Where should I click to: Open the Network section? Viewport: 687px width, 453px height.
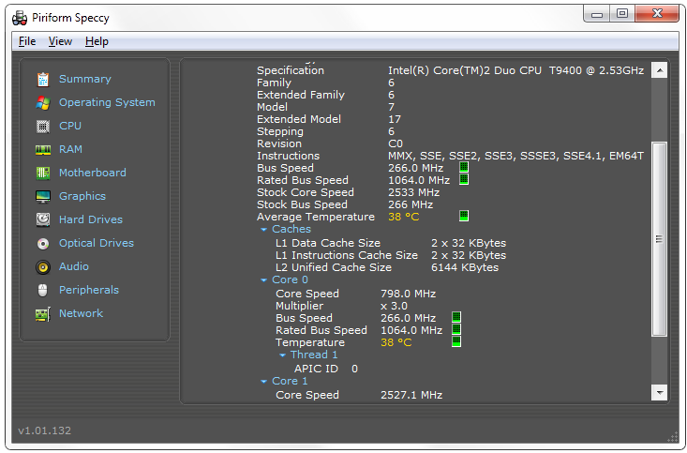(81, 313)
